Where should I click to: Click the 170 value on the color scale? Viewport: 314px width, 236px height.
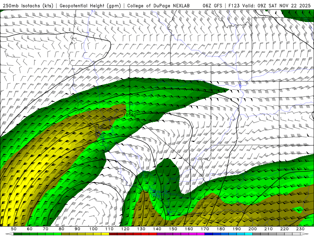click(x=205, y=229)
